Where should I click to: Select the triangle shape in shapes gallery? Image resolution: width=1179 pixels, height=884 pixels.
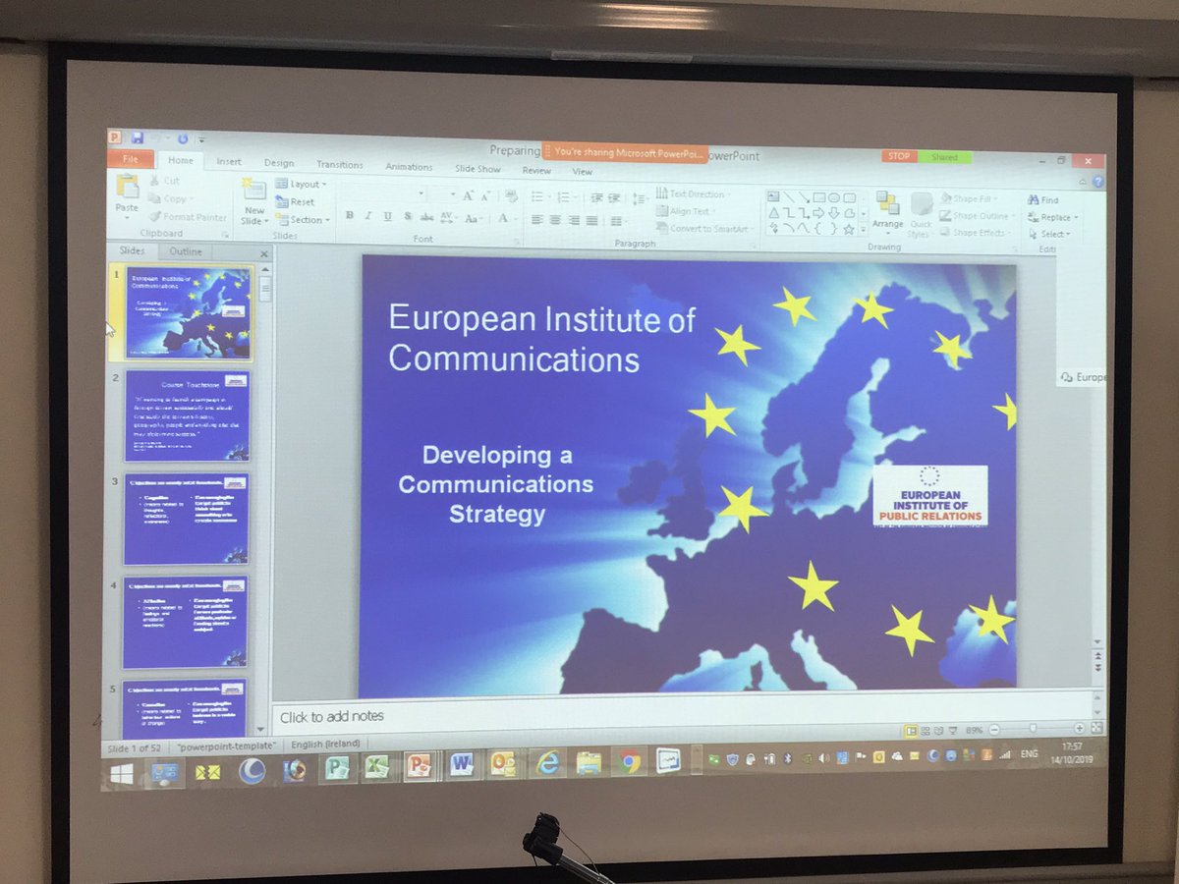(x=773, y=213)
